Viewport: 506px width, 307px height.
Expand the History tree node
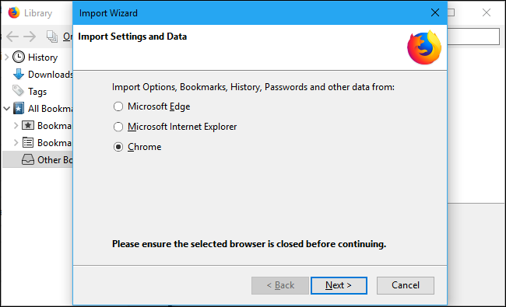click(6, 58)
